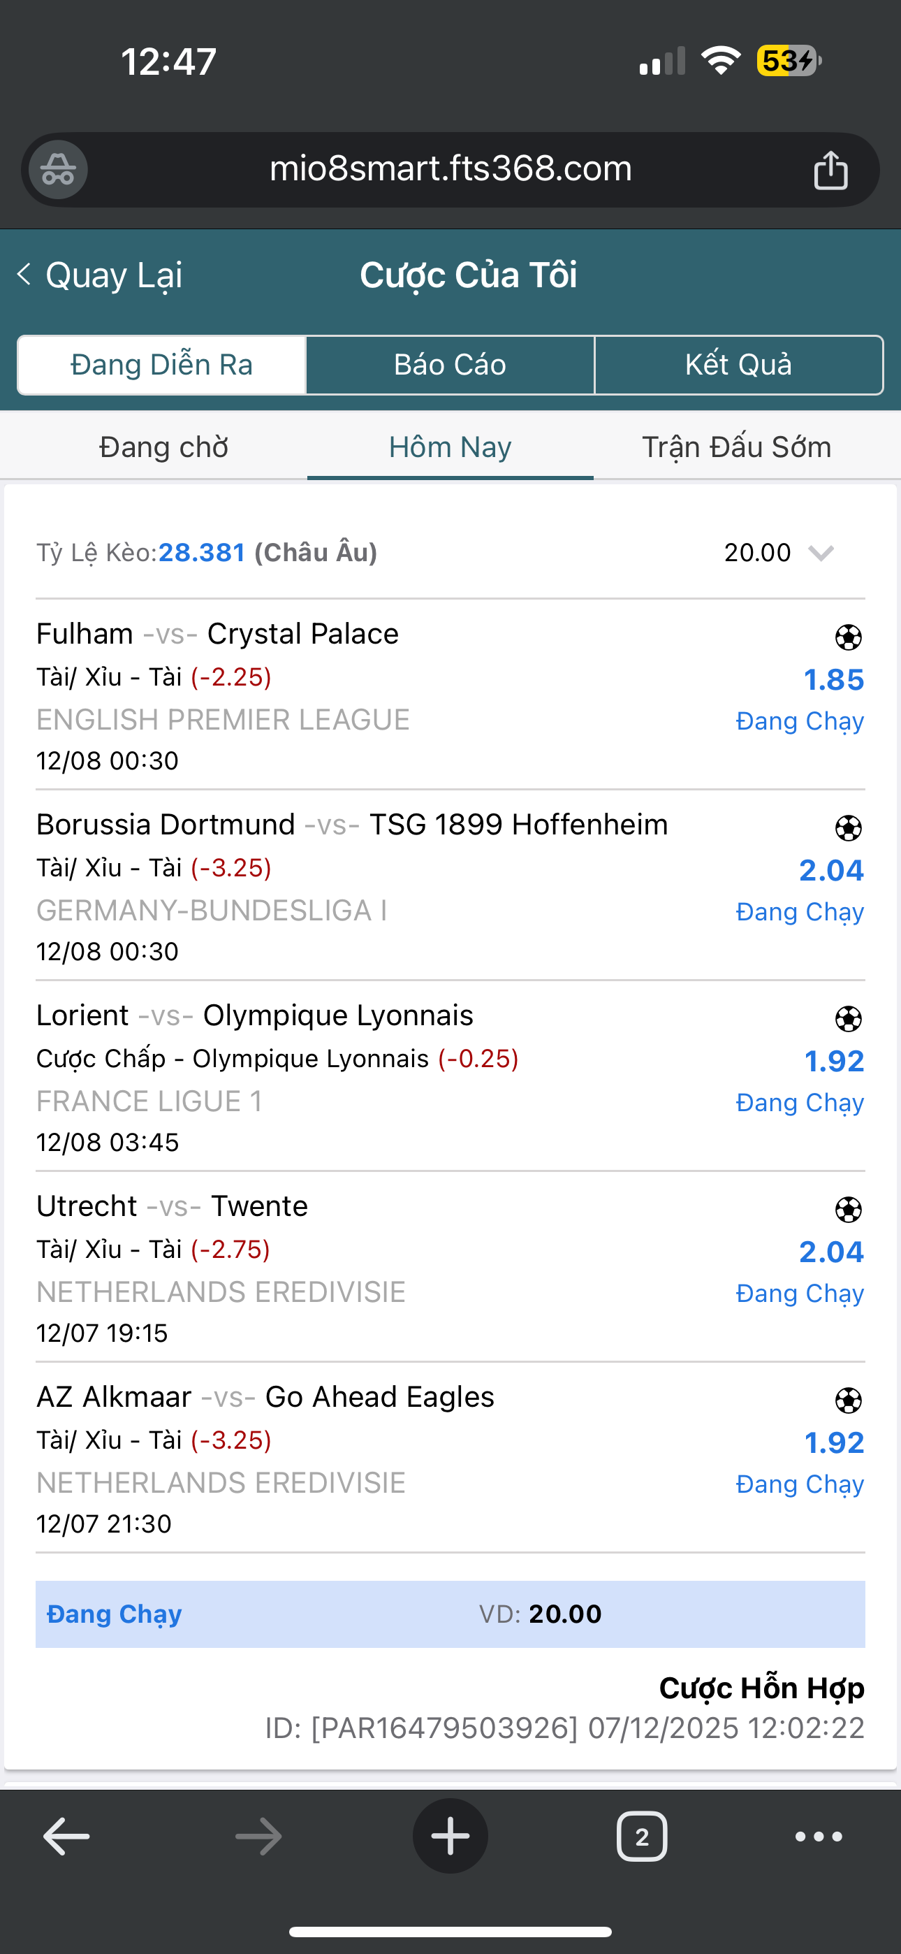Tap the mio8smart.fts368.com address field

[x=450, y=168]
